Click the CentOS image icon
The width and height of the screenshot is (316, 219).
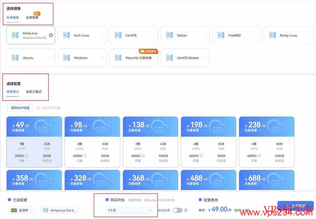(x=118, y=35)
